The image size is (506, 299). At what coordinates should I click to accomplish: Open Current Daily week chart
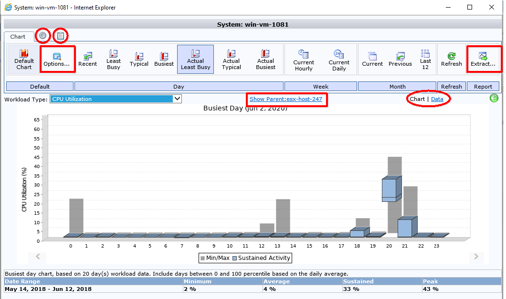pos(339,60)
